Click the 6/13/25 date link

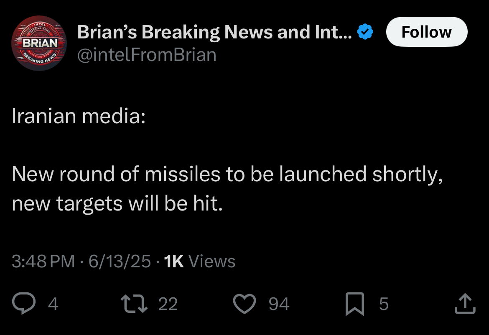(x=120, y=261)
